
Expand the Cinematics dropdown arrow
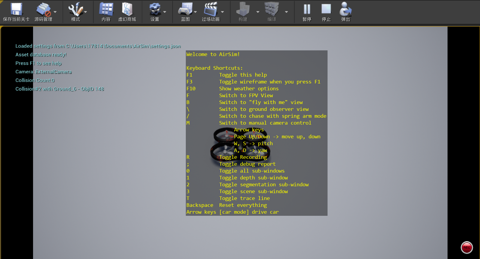[222, 12]
